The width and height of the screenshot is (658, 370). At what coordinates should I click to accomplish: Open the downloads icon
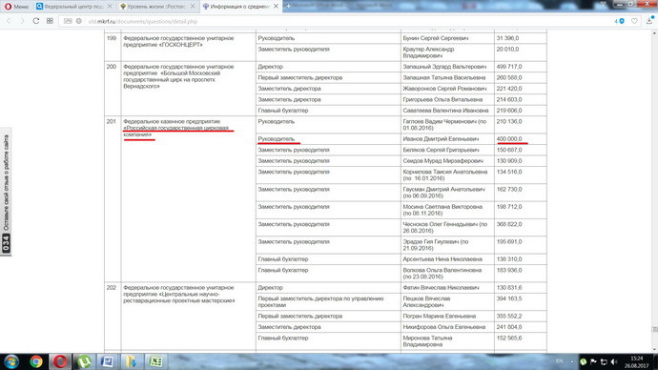[649, 21]
